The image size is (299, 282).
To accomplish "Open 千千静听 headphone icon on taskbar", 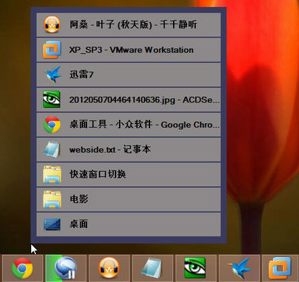I will [109, 268].
